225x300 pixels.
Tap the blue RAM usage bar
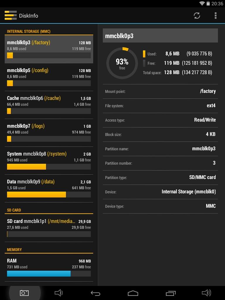coord(39,274)
